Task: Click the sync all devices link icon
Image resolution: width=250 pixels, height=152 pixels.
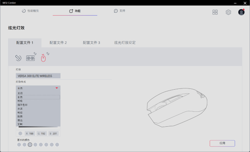Action: pyautogui.click(x=18, y=58)
